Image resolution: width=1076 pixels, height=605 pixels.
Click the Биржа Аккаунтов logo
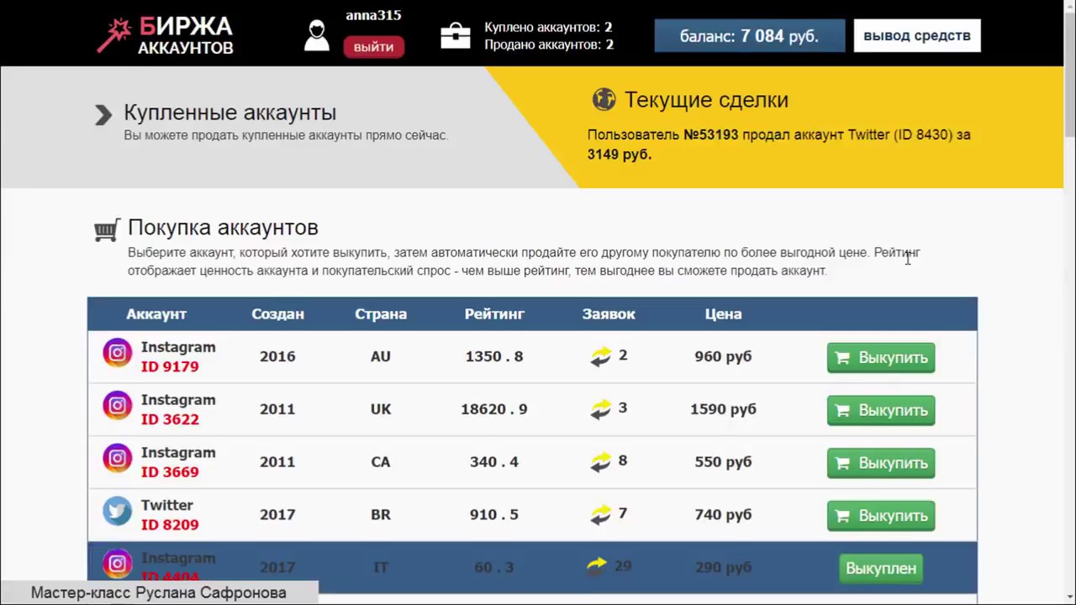(165, 35)
